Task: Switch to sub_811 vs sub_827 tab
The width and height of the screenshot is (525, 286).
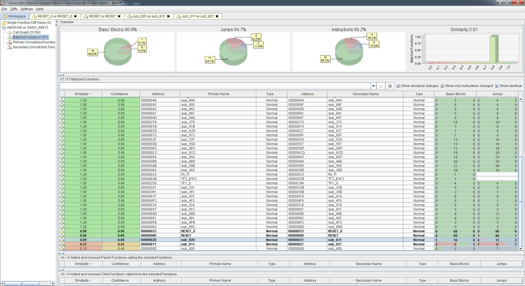Action: (x=198, y=16)
